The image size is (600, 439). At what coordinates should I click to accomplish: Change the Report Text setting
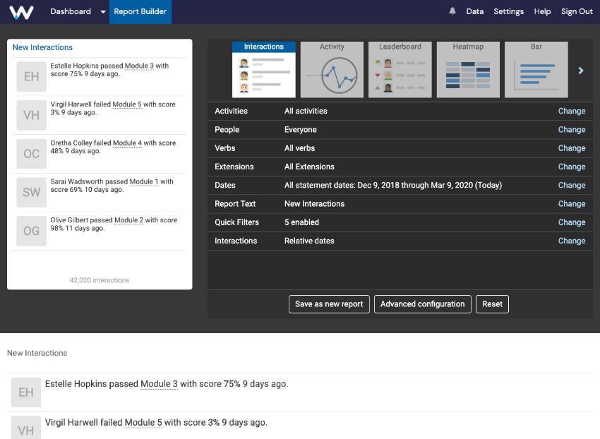(x=571, y=204)
